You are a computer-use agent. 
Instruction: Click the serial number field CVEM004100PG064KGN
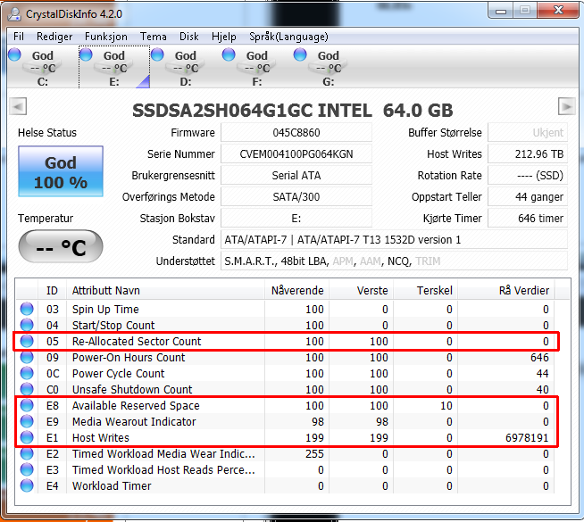(x=296, y=154)
